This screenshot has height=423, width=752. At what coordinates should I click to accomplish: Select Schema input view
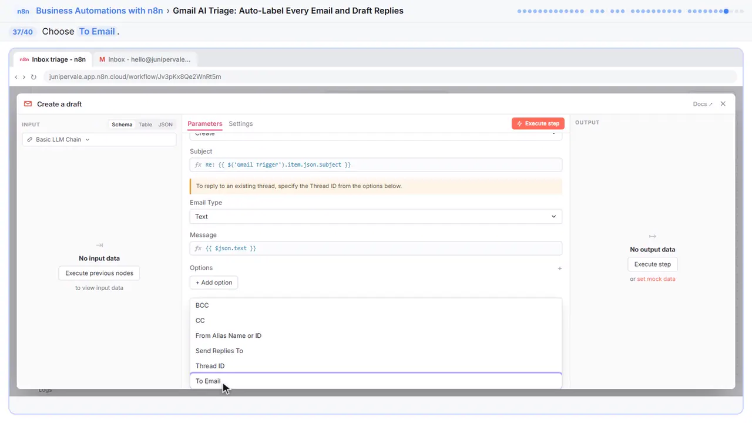pos(122,125)
